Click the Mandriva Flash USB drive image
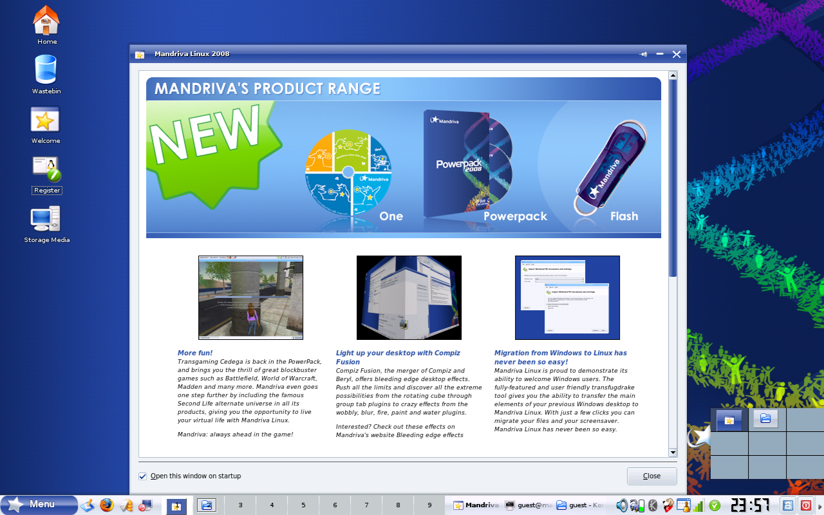 pos(610,167)
